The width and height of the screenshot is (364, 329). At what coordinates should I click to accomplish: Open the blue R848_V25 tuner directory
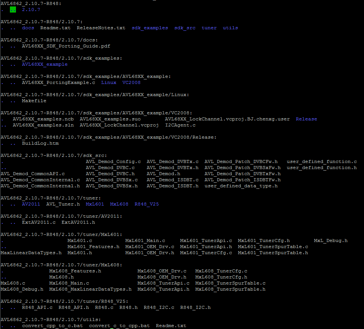[146, 204]
